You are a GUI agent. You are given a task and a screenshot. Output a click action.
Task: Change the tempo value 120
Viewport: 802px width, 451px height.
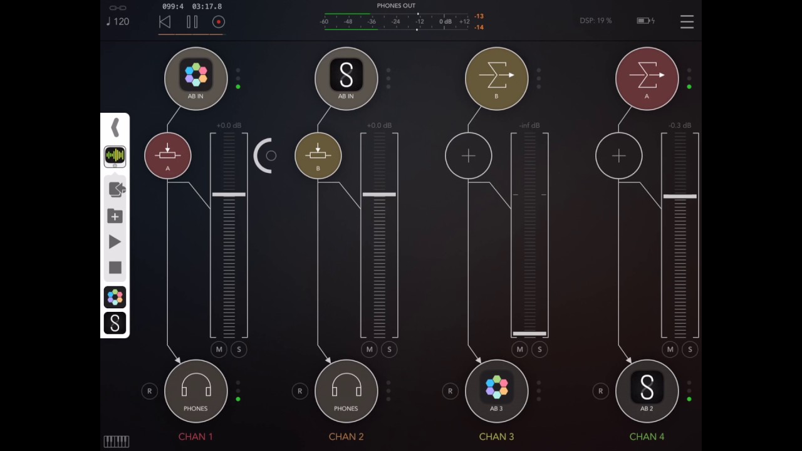click(117, 21)
